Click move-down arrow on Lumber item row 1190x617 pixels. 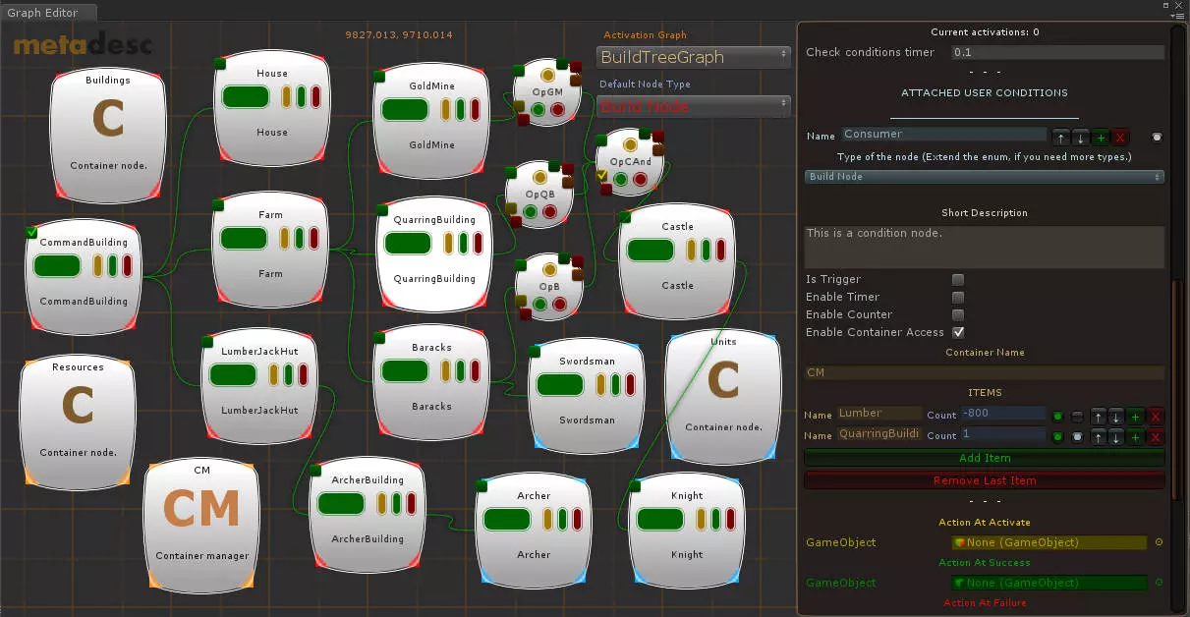click(x=1115, y=417)
